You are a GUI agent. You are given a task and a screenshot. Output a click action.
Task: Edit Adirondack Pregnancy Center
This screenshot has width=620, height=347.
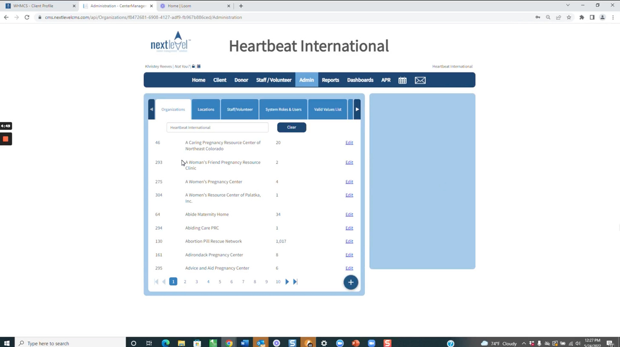pyautogui.click(x=349, y=255)
